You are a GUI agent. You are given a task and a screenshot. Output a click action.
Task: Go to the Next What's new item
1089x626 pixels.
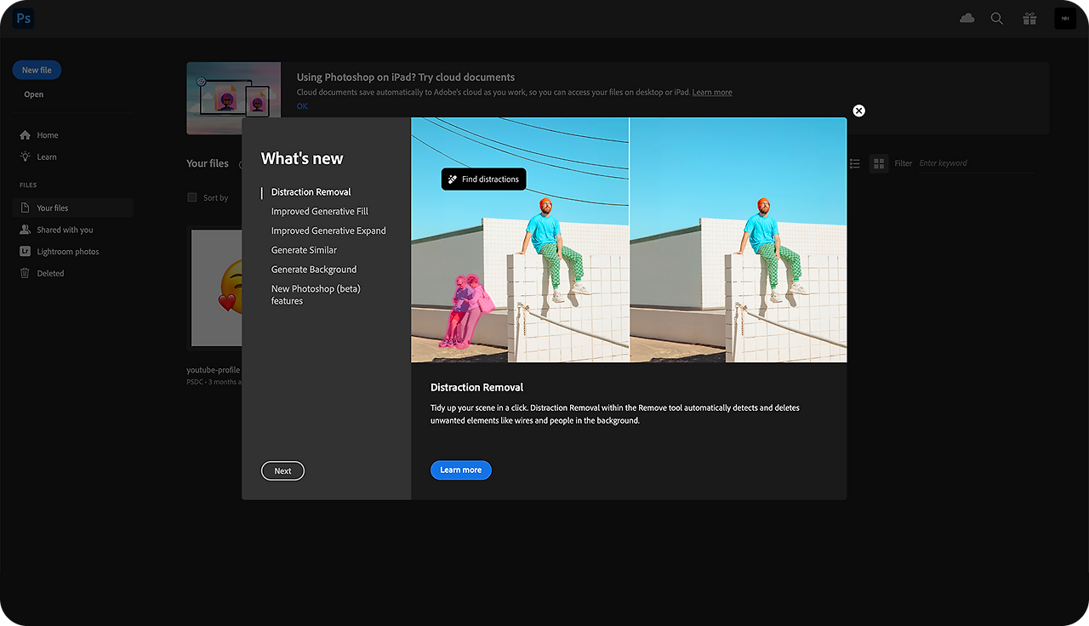(282, 471)
